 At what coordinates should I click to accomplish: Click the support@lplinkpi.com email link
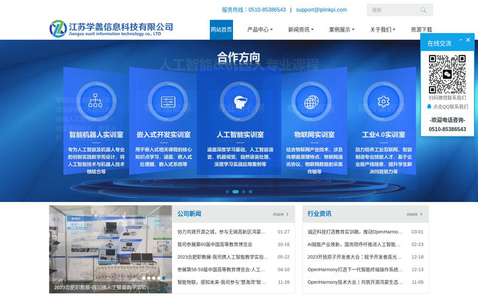click(321, 10)
